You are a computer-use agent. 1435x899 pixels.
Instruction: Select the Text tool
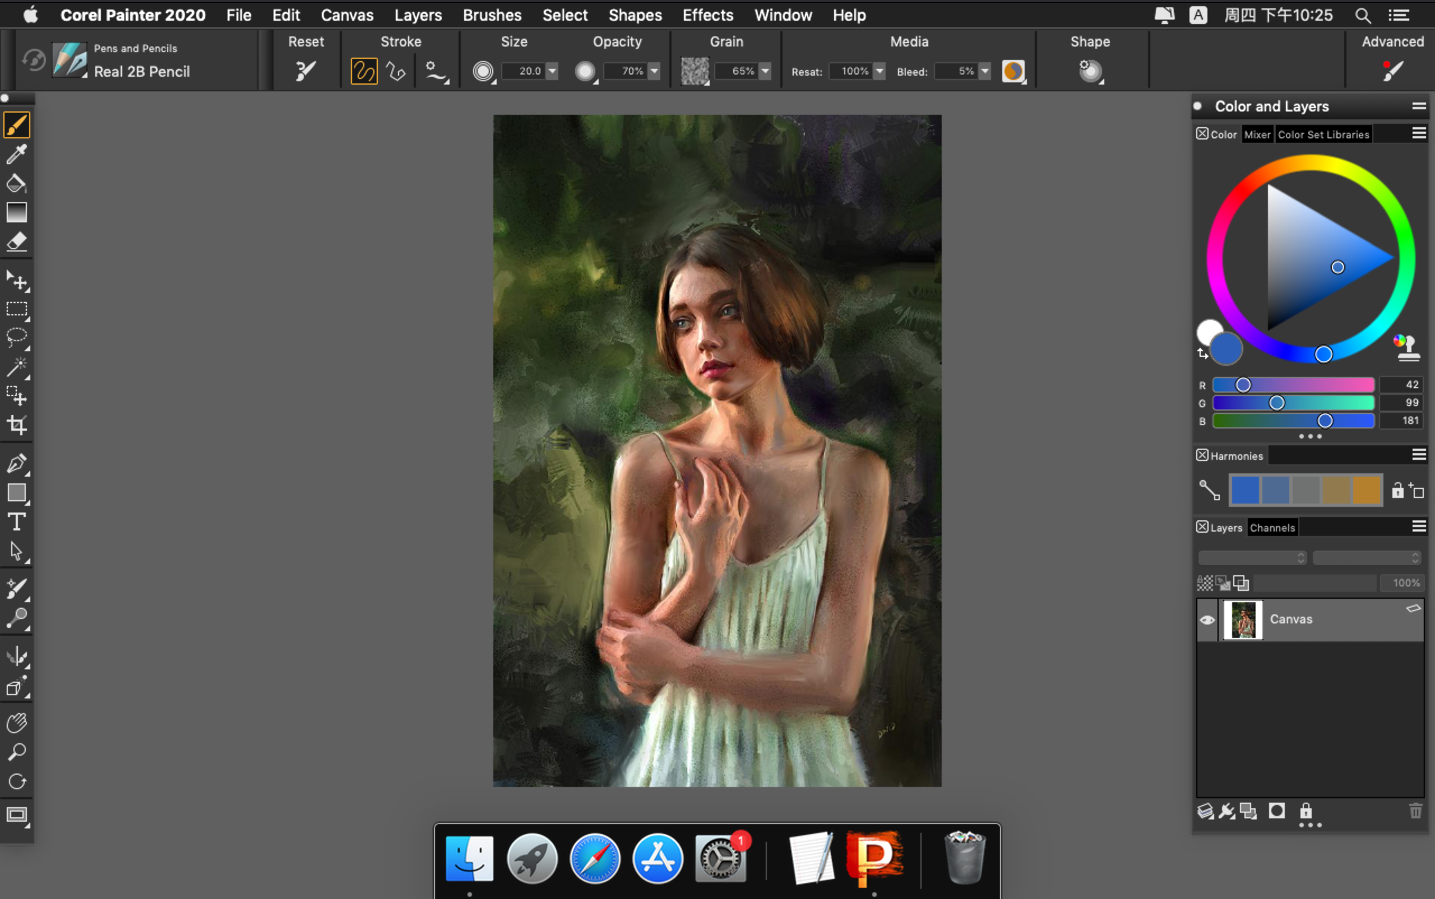tap(17, 522)
